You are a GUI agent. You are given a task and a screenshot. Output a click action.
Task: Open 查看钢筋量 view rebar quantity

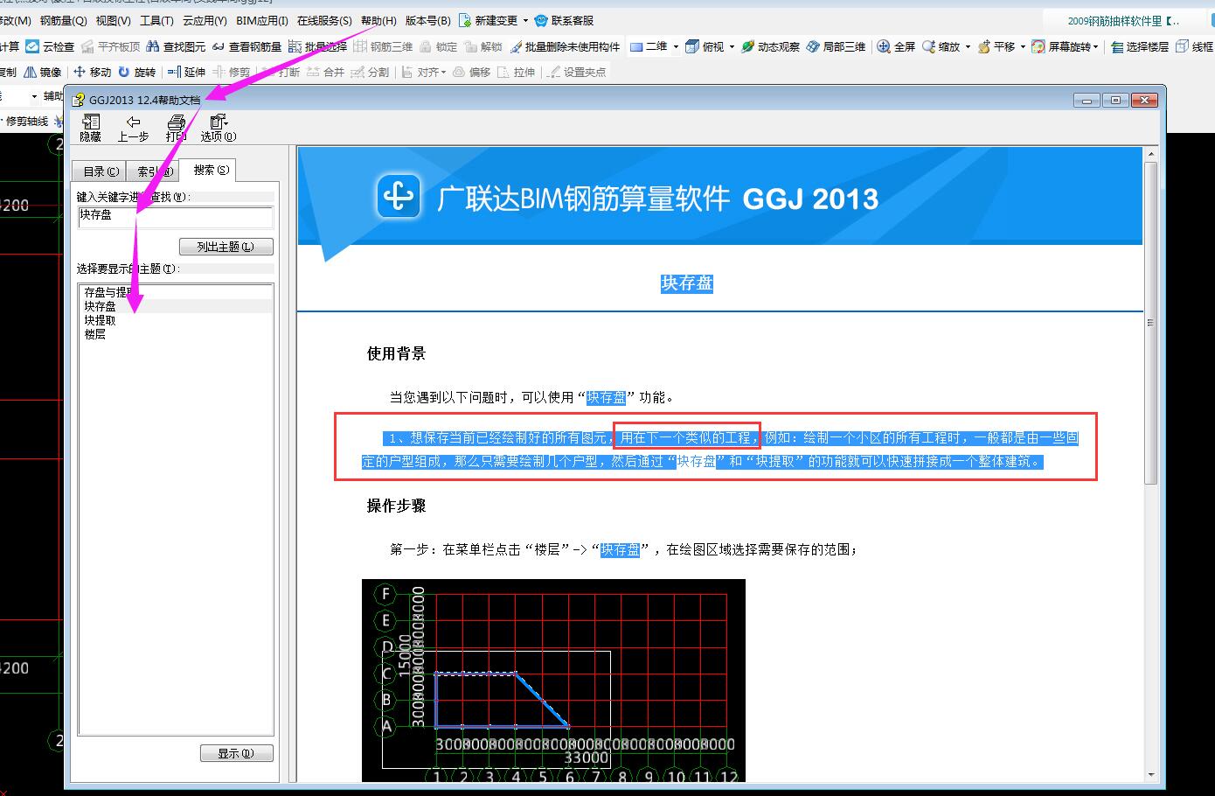click(x=246, y=46)
